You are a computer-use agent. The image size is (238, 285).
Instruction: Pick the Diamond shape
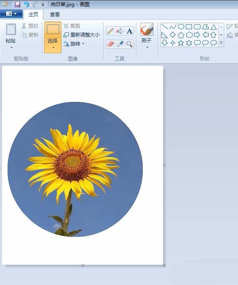click(x=172, y=35)
